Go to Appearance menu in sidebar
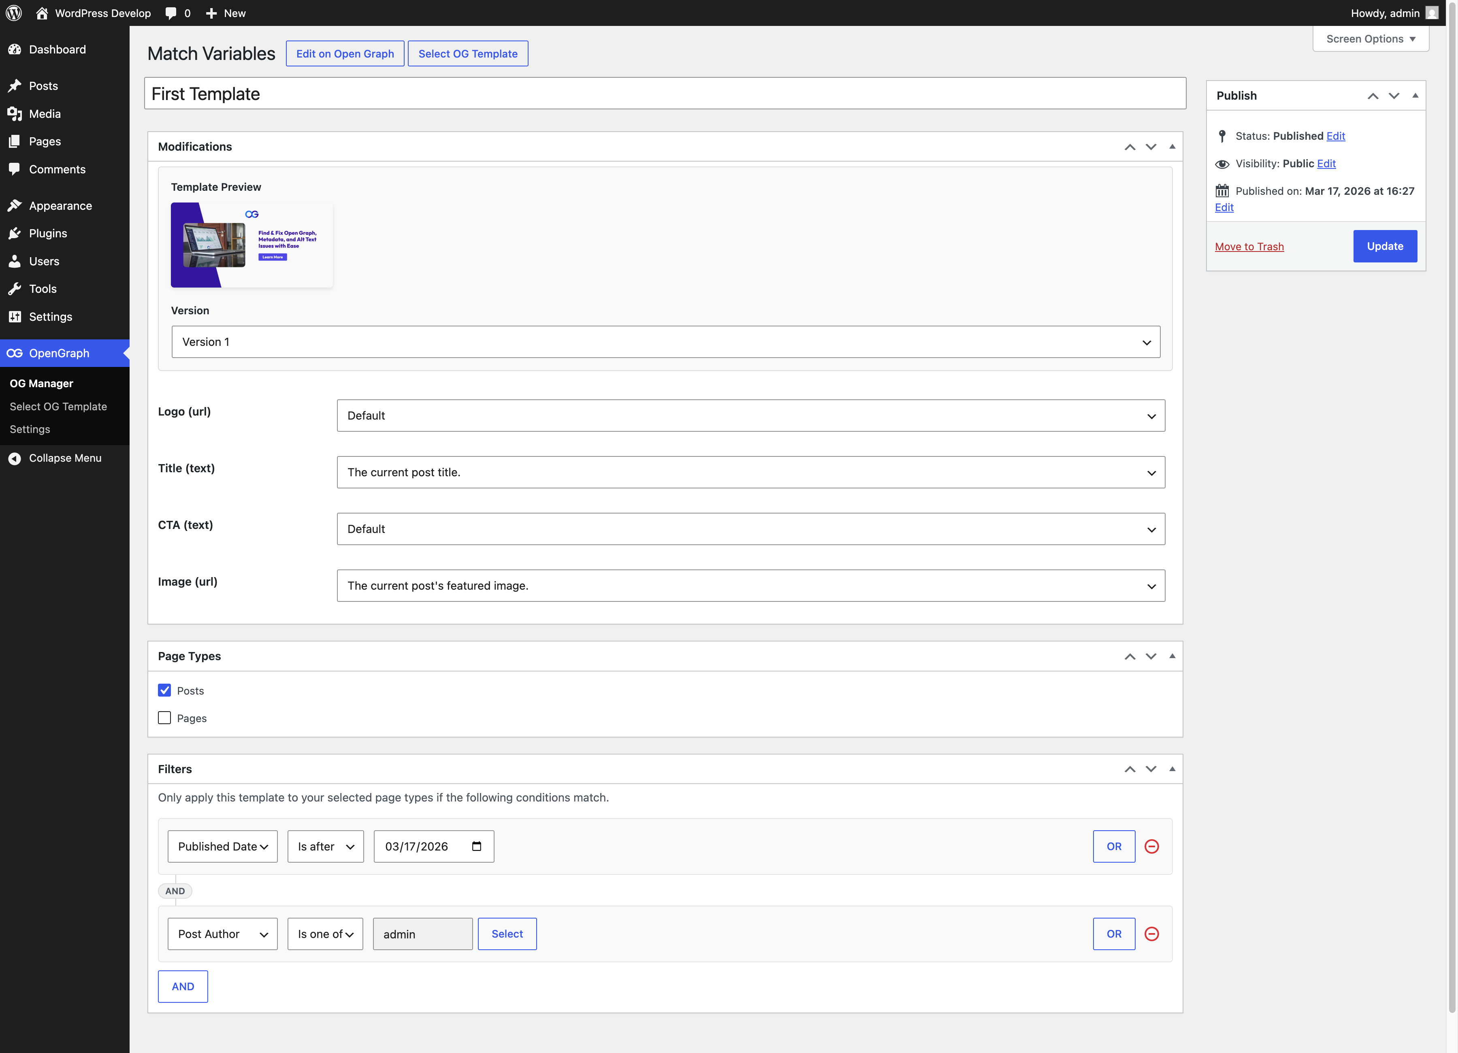1458x1053 pixels. [x=60, y=206]
